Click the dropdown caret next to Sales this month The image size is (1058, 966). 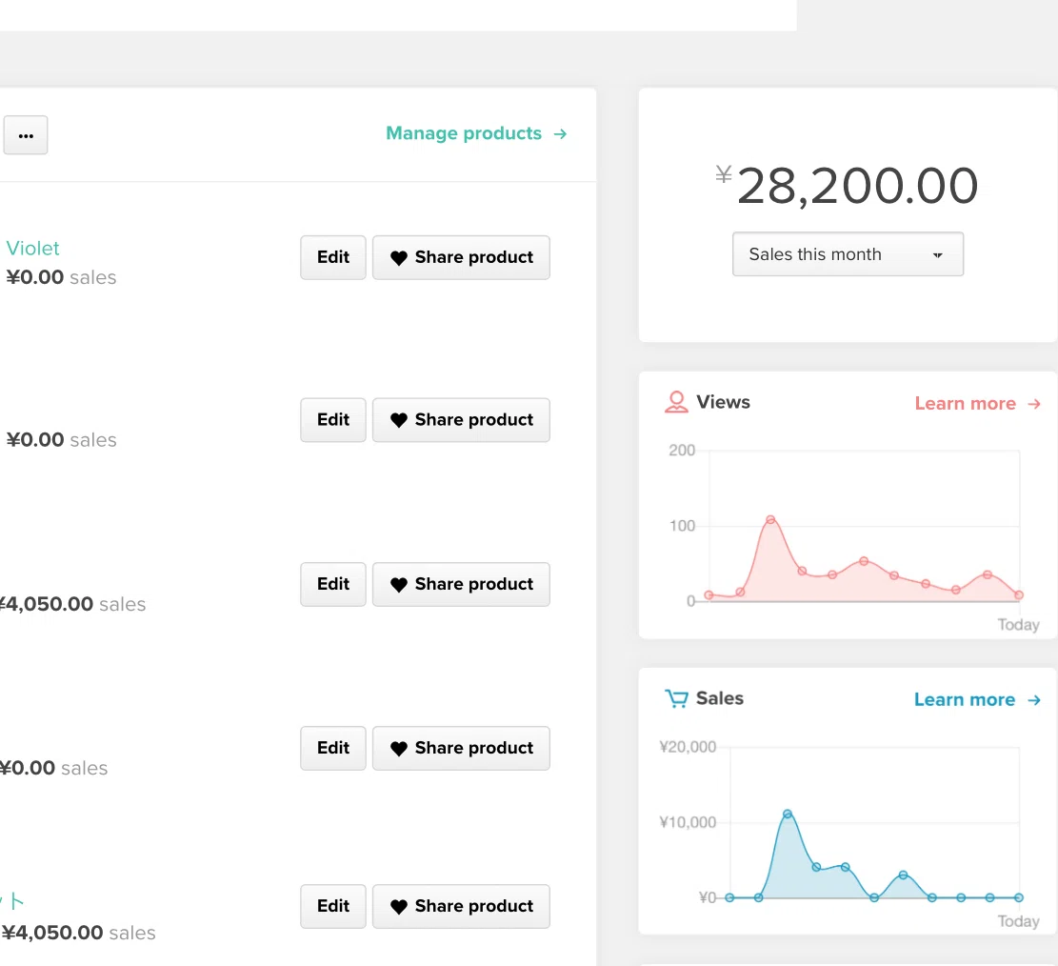click(x=937, y=255)
